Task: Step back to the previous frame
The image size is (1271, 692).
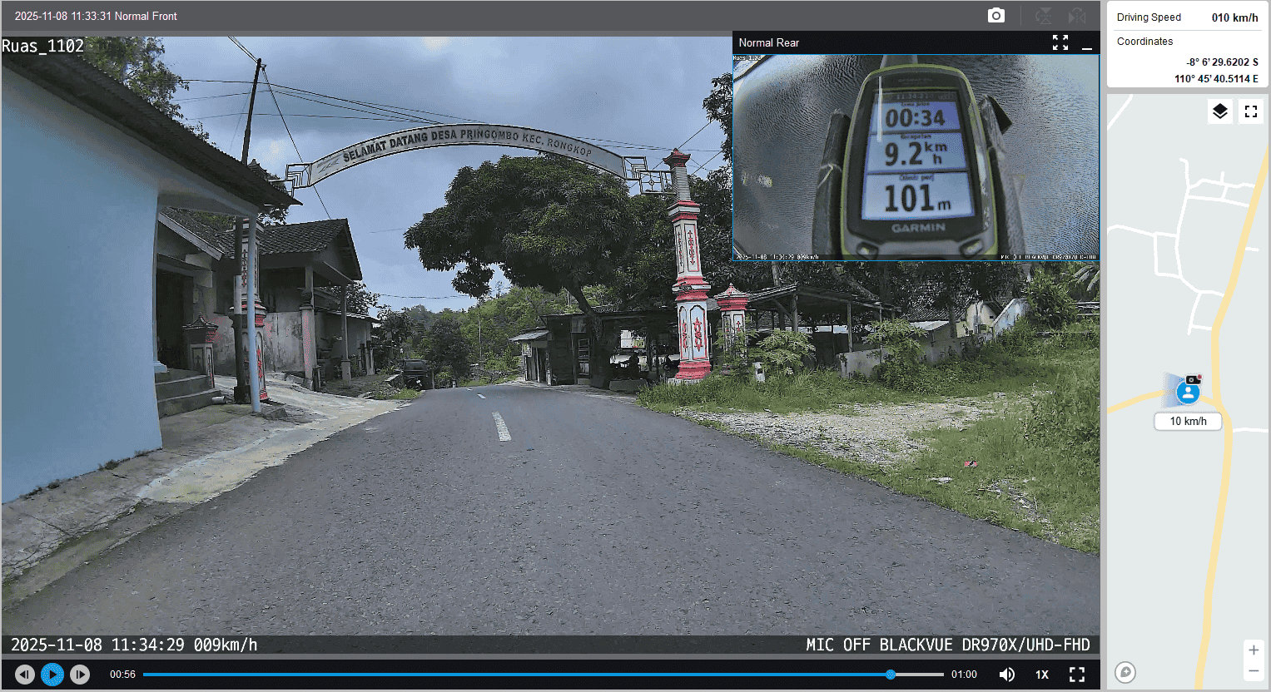Action: point(25,675)
